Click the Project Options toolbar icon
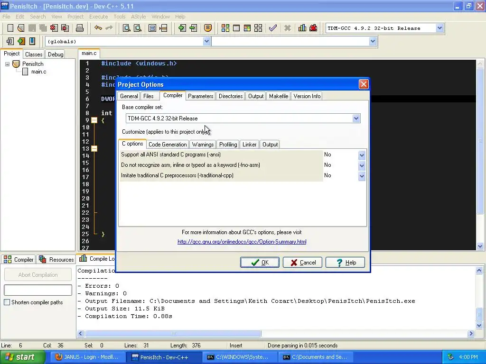This screenshot has height=364, width=486. tap(208, 28)
